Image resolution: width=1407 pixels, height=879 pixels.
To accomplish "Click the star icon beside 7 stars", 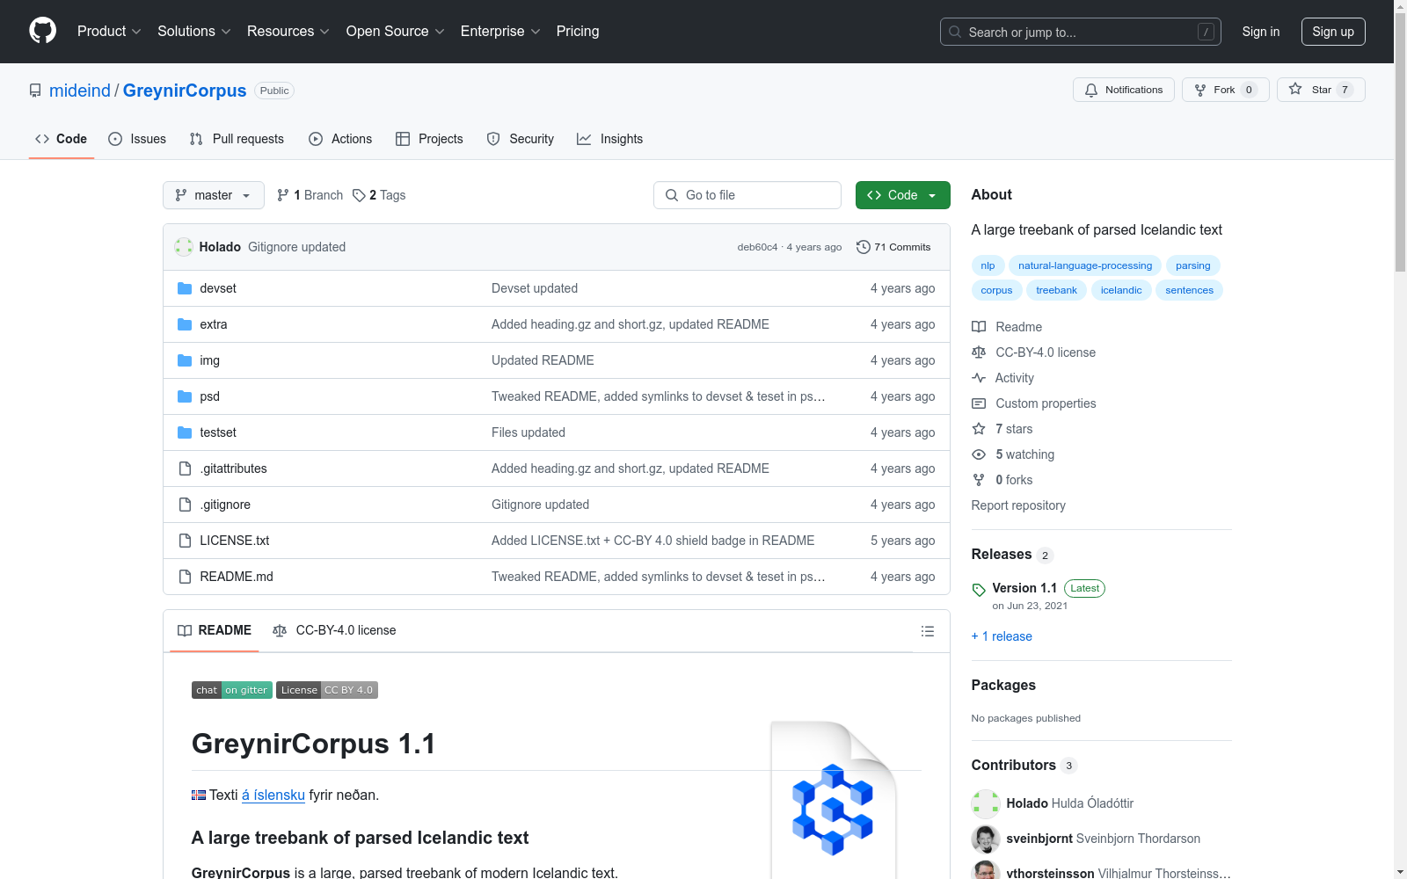I will pyautogui.click(x=979, y=429).
